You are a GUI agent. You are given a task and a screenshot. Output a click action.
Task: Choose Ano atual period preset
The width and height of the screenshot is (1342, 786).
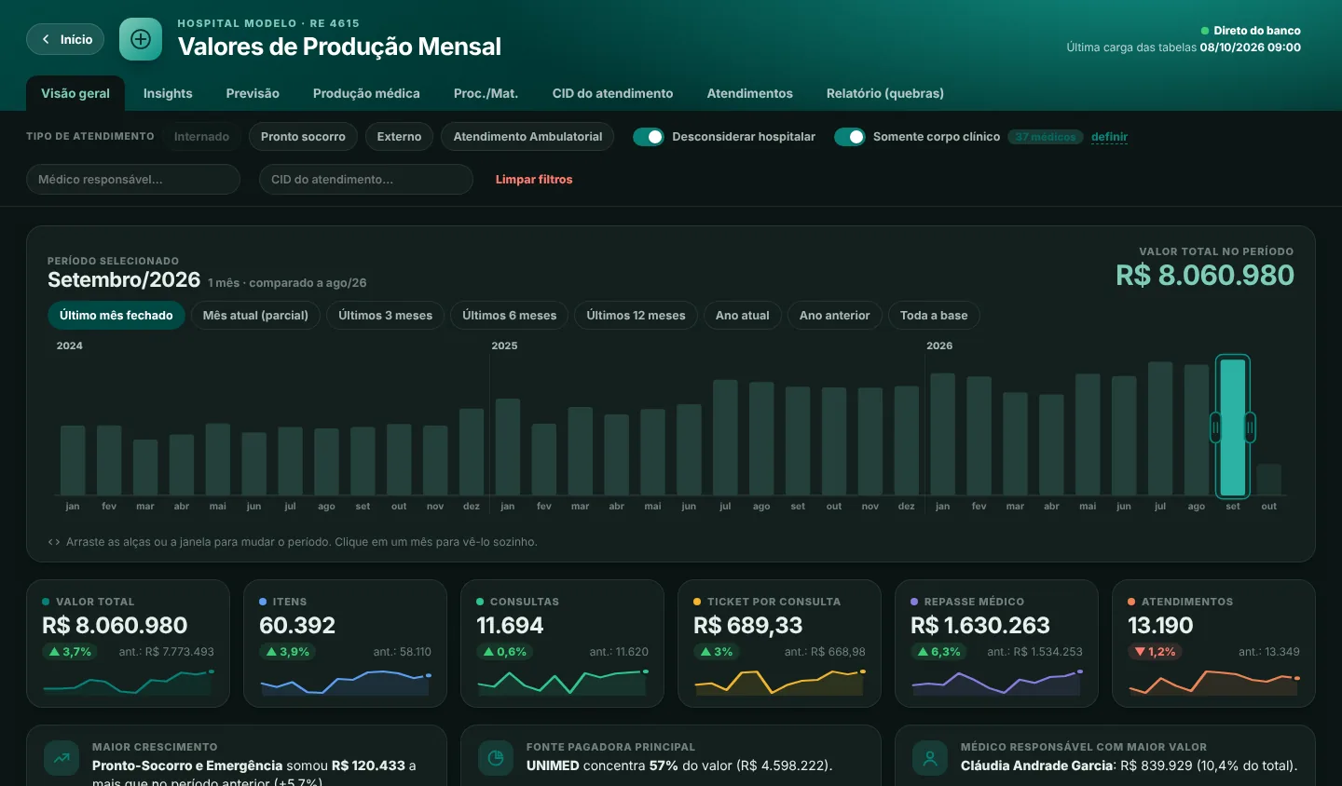click(x=743, y=316)
